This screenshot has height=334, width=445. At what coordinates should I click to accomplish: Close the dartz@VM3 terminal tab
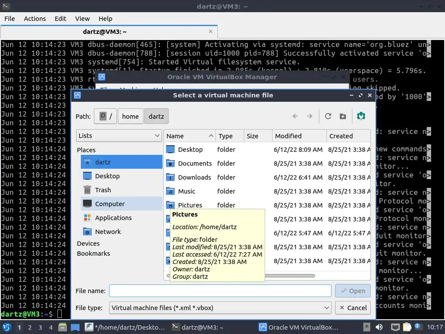pyautogui.click(x=211, y=31)
